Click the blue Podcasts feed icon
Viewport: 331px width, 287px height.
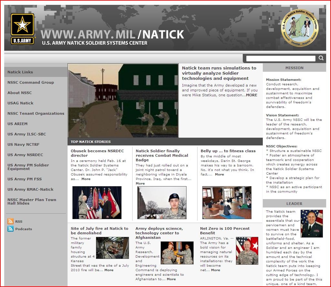point(10,229)
